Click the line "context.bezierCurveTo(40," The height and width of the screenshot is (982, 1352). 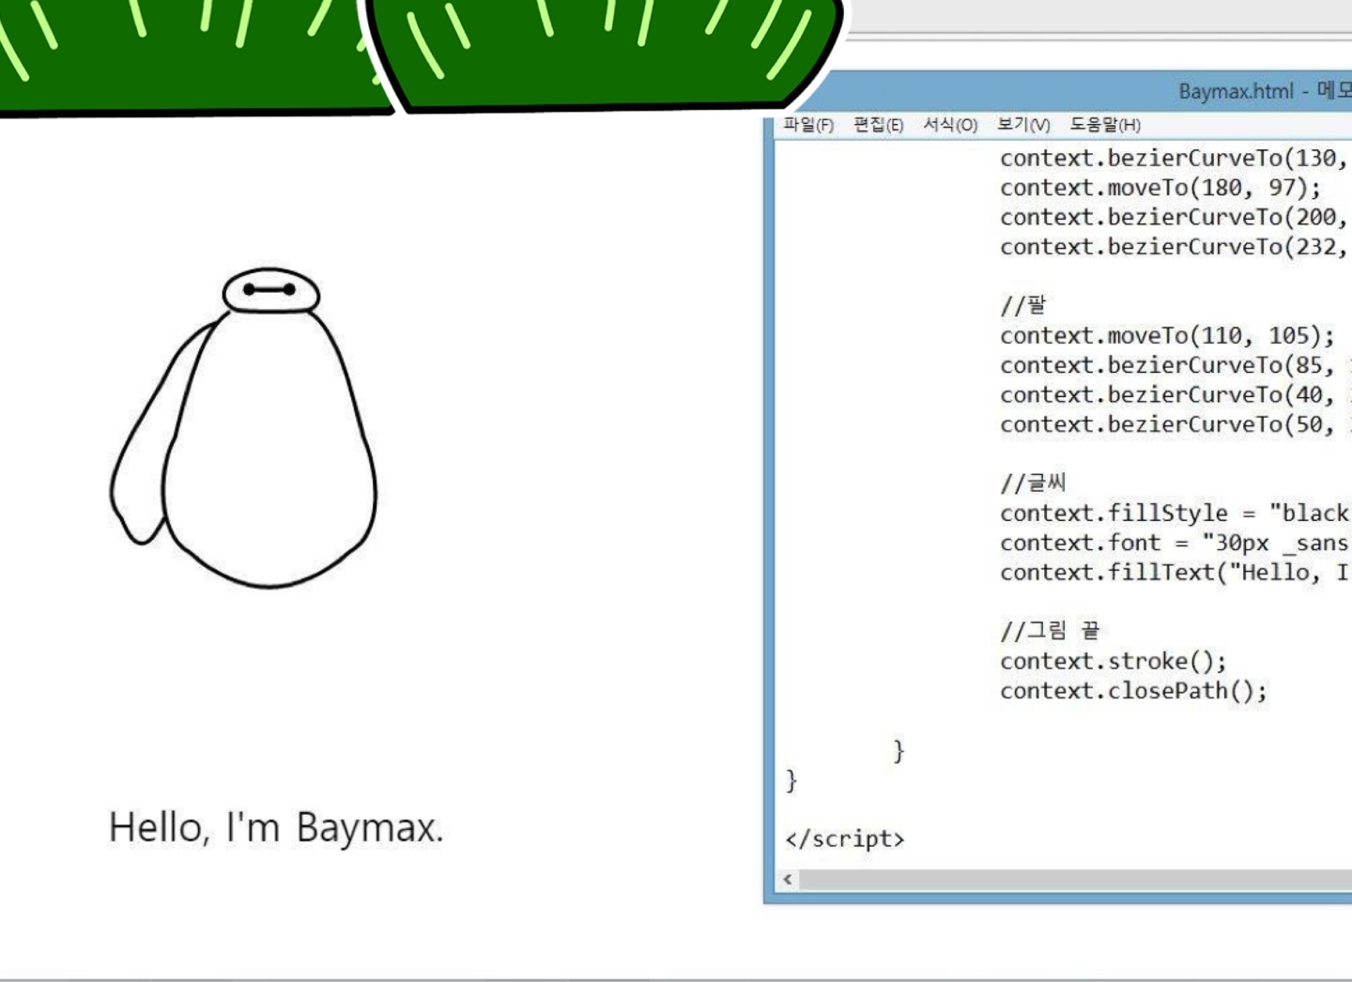pyautogui.click(x=1167, y=395)
